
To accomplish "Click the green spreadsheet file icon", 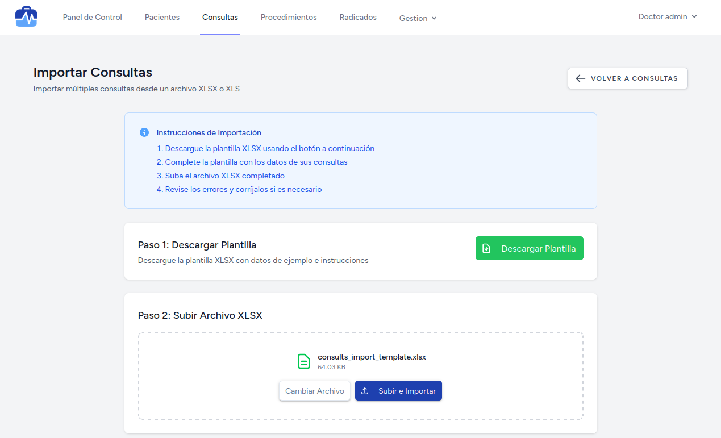I will click(305, 361).
